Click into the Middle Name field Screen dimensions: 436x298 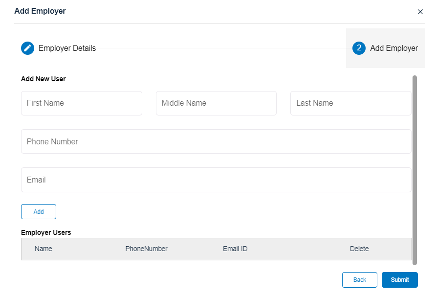(x=216, y=103)
